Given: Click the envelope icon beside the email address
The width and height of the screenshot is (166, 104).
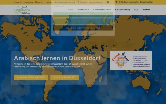Looking at the screenshot, I should [56, 2].
